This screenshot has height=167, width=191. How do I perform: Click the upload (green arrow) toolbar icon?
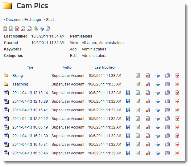tap(36, 29)
